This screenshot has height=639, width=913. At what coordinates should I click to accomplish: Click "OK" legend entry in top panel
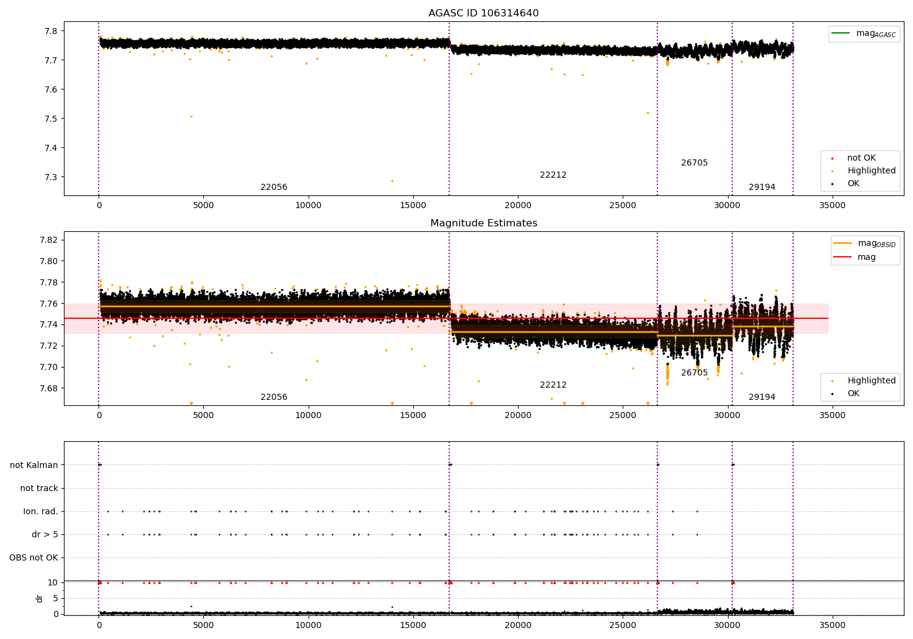pyautogui.click(x=853, y=184)
